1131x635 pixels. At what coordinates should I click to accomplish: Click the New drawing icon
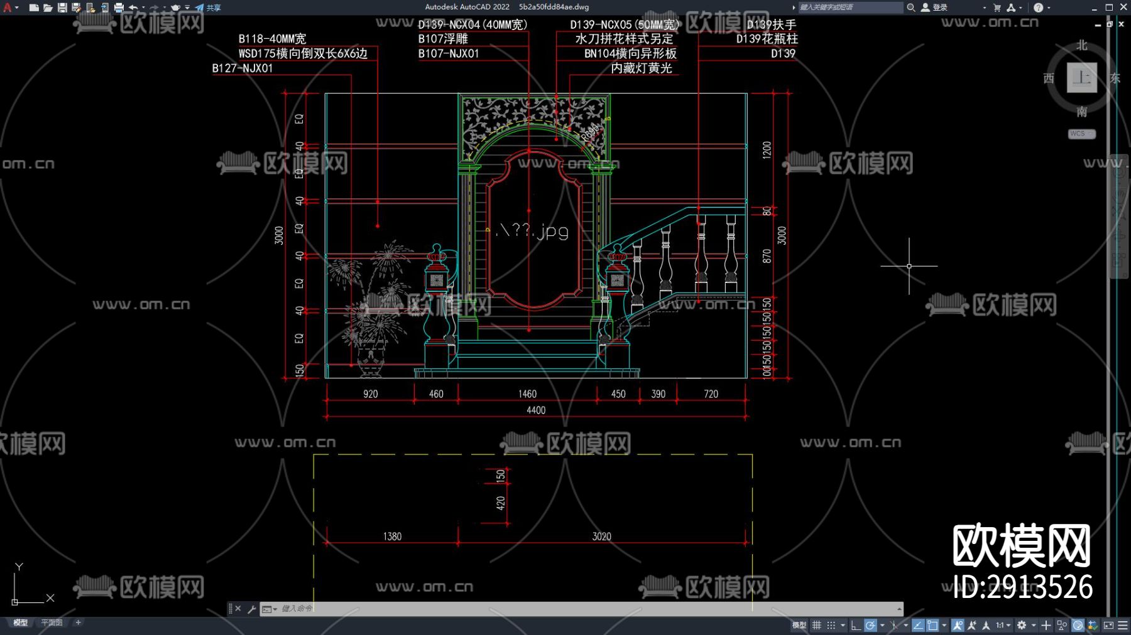pos(34,8)
